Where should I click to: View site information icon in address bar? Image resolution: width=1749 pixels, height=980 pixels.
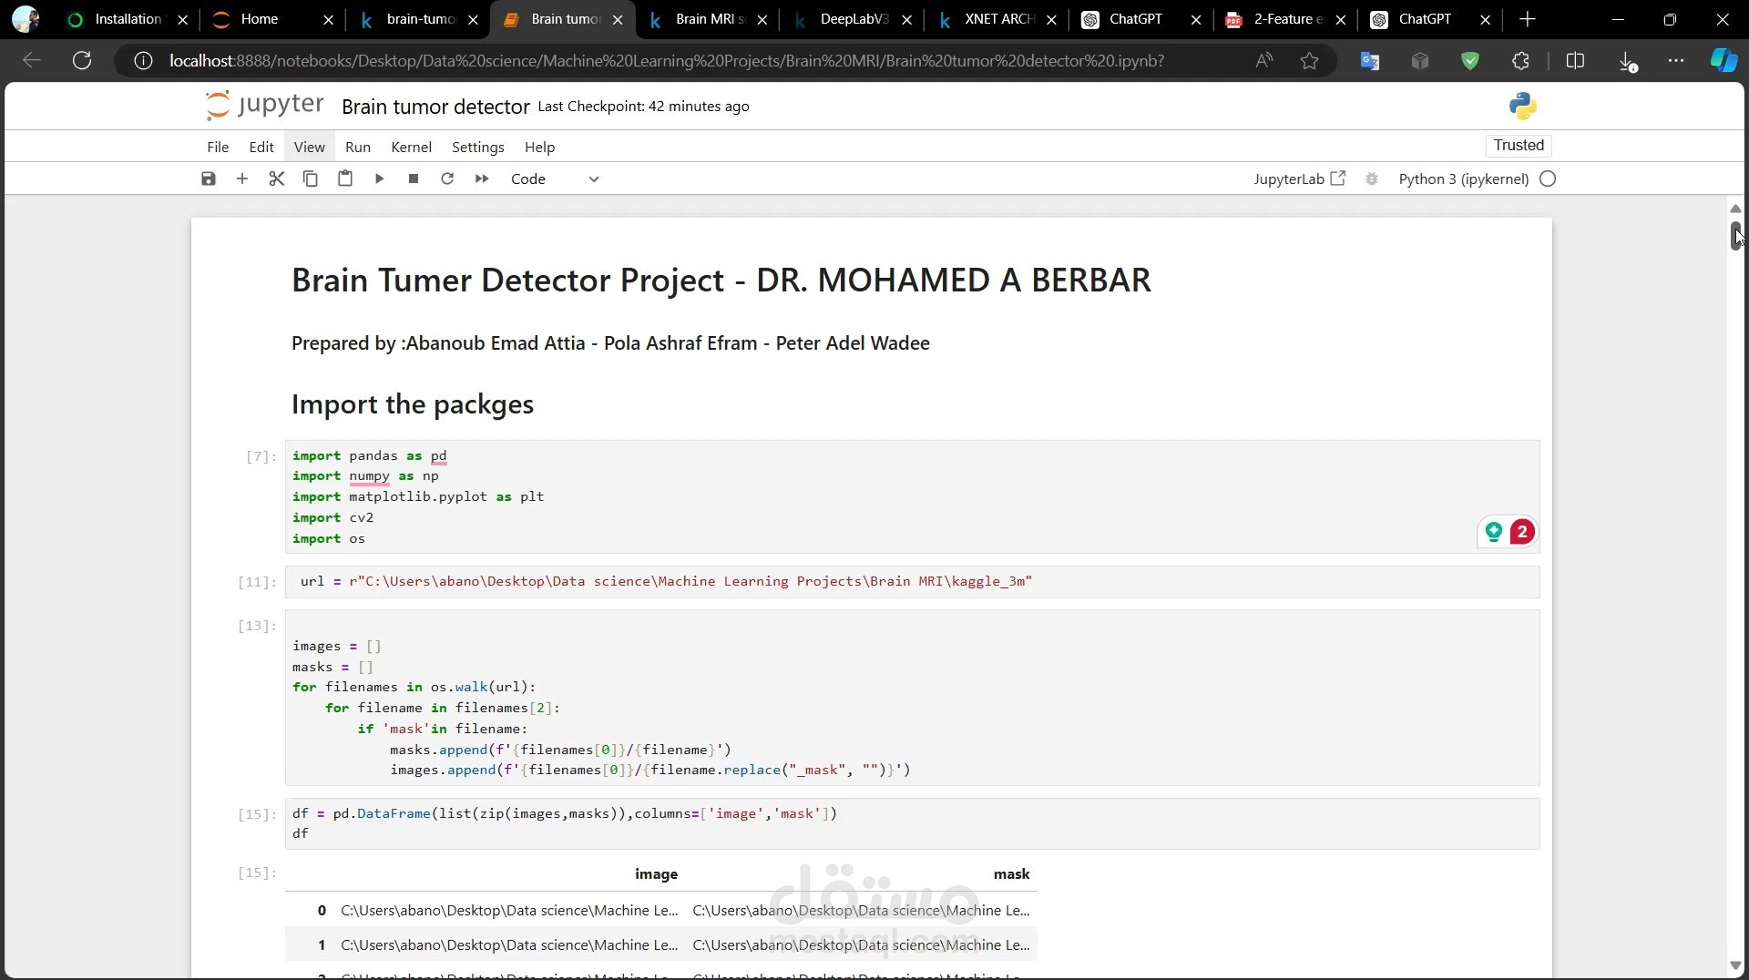143,61
